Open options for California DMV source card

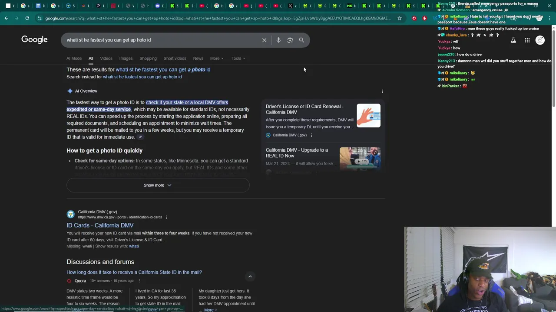(311, 135)
